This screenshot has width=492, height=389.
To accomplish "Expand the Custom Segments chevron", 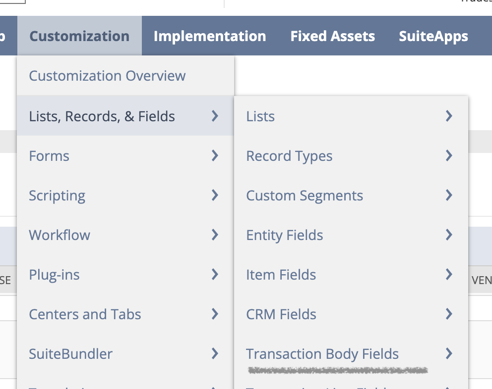I will (x=449, y=195).
